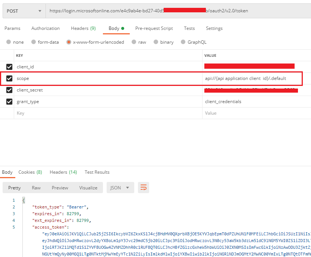Switch to the Params tab
The image size is (311, 257).
click(x=12, y=28)
